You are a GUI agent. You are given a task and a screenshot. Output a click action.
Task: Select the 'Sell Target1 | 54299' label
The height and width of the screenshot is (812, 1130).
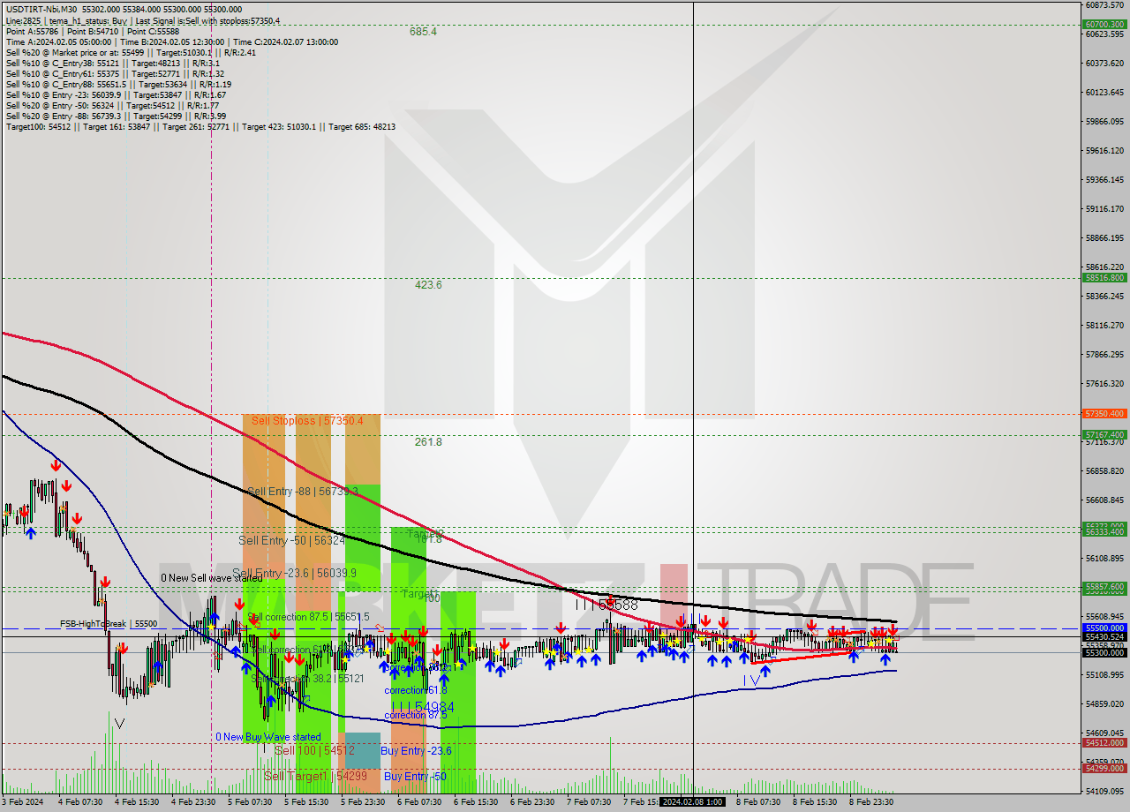[x=315, y=776]
